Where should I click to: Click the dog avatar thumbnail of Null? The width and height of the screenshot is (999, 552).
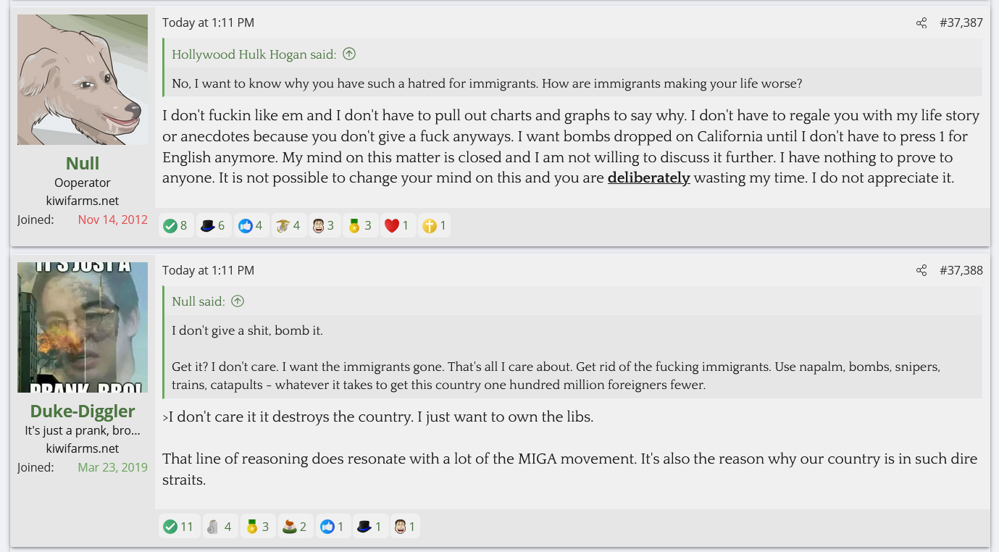point(83,80)
